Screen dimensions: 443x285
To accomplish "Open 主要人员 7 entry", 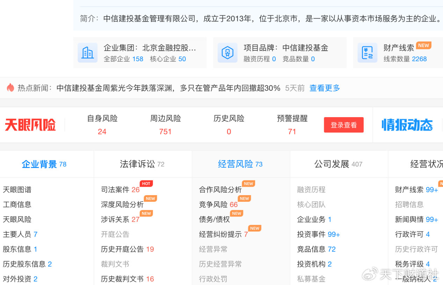I will [20, 234].
